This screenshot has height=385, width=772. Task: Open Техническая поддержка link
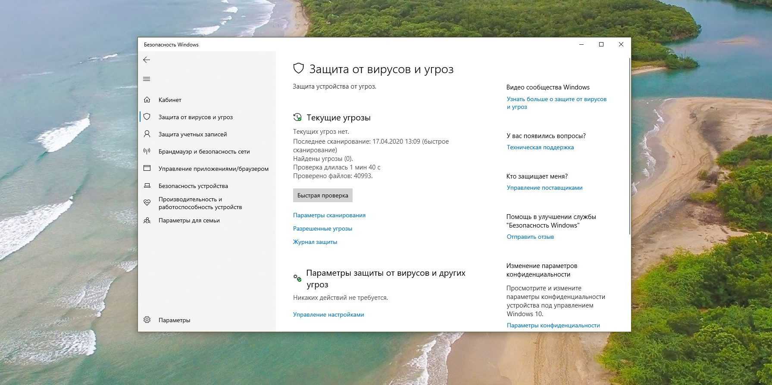540,147
